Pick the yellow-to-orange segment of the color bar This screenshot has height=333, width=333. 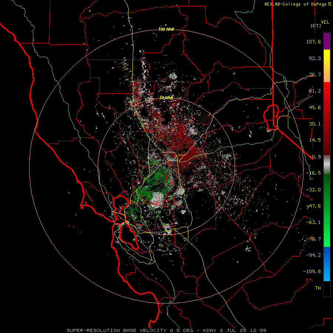[327, 66]
